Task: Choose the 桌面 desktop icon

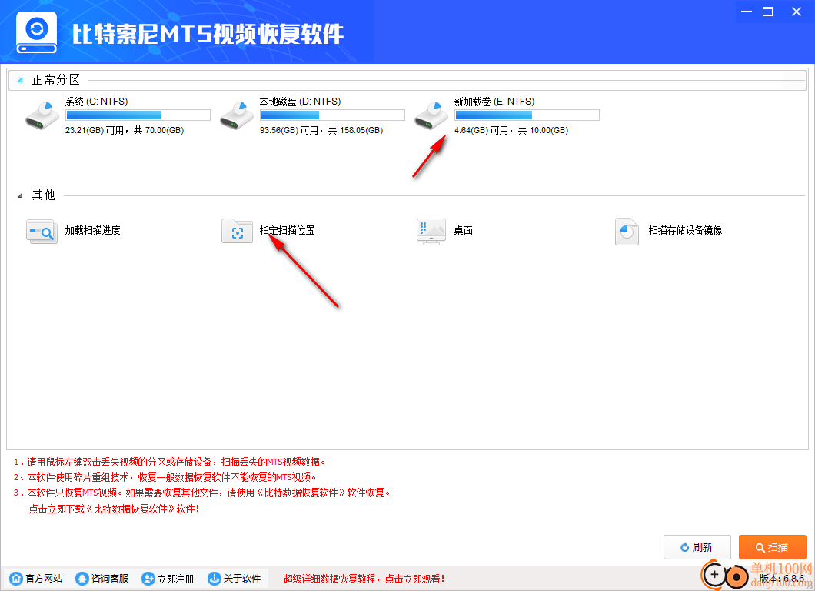Action: point(431,232)
